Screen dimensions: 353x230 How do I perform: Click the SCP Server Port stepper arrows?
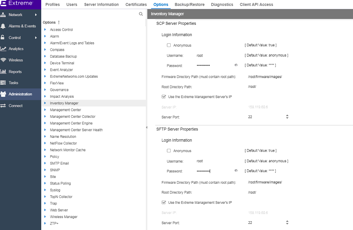coord(287,117)
